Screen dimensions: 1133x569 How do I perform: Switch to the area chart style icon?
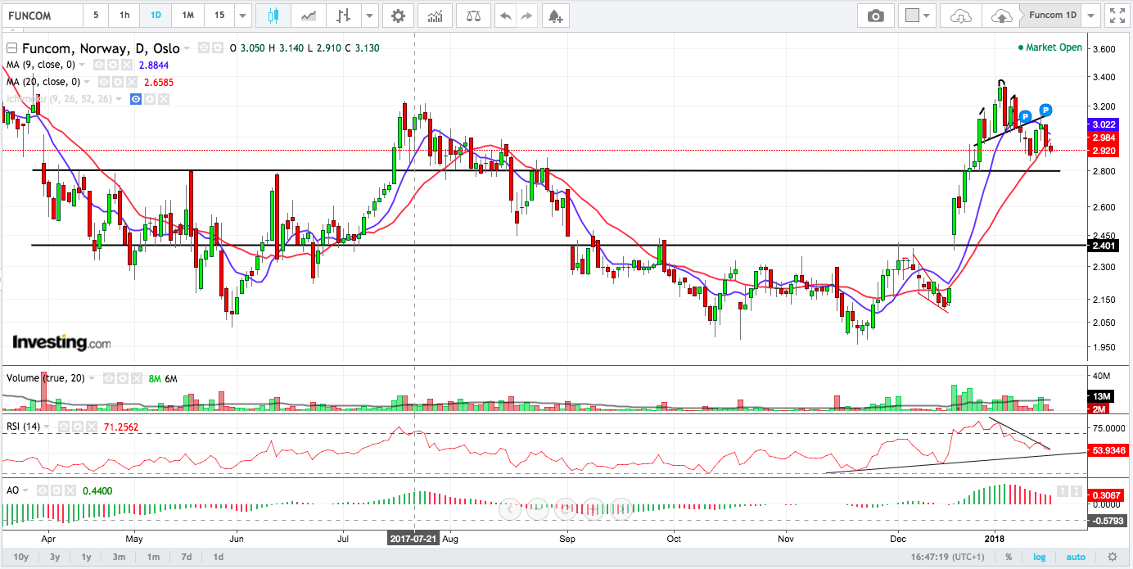tap(309, 16)
